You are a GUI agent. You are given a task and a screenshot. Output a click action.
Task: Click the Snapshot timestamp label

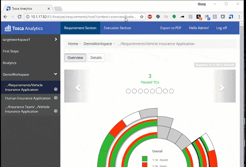pos(215,65)
